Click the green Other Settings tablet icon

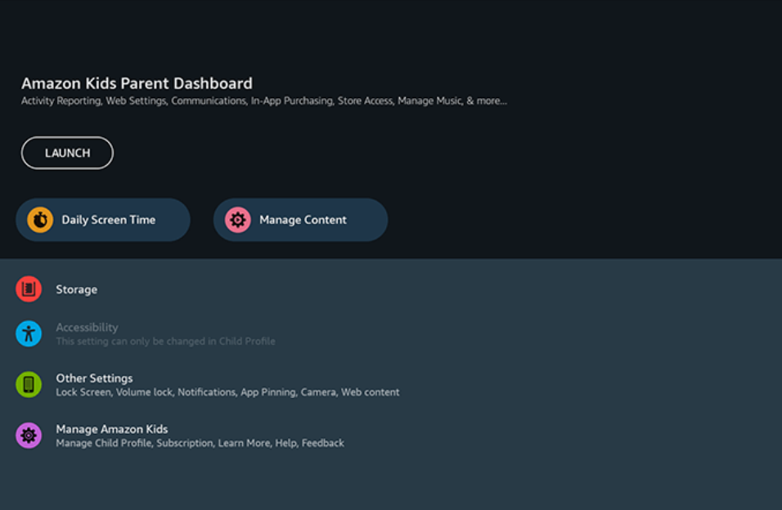click(x=29, y=384)
